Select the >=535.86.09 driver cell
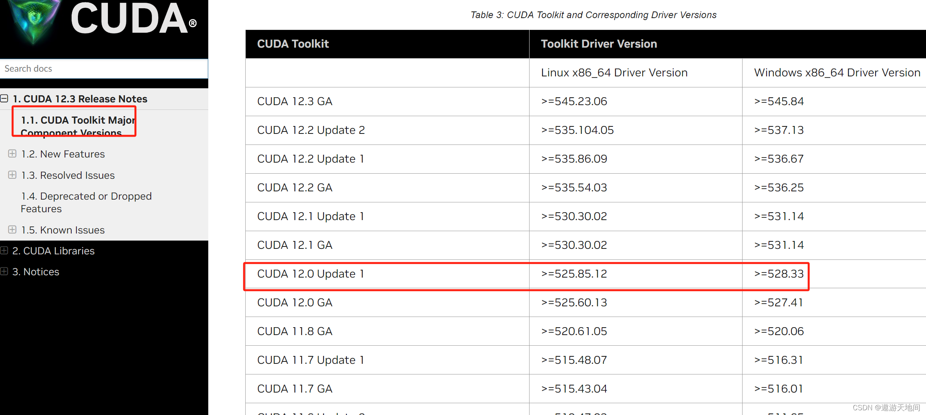 636,159
